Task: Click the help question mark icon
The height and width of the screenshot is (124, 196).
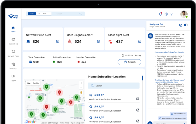Action: tap(172, 14)
